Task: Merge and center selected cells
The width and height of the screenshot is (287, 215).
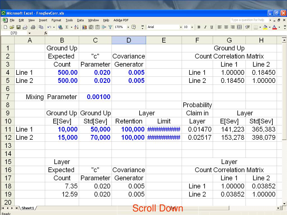Action: click(x=239, y=27)
